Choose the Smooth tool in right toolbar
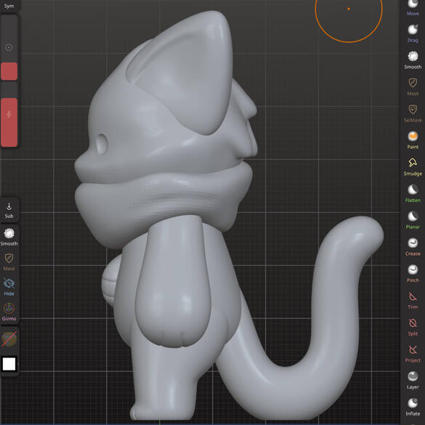 [x=413, y=60]
